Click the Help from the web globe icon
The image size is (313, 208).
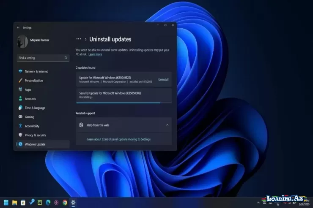81,125
